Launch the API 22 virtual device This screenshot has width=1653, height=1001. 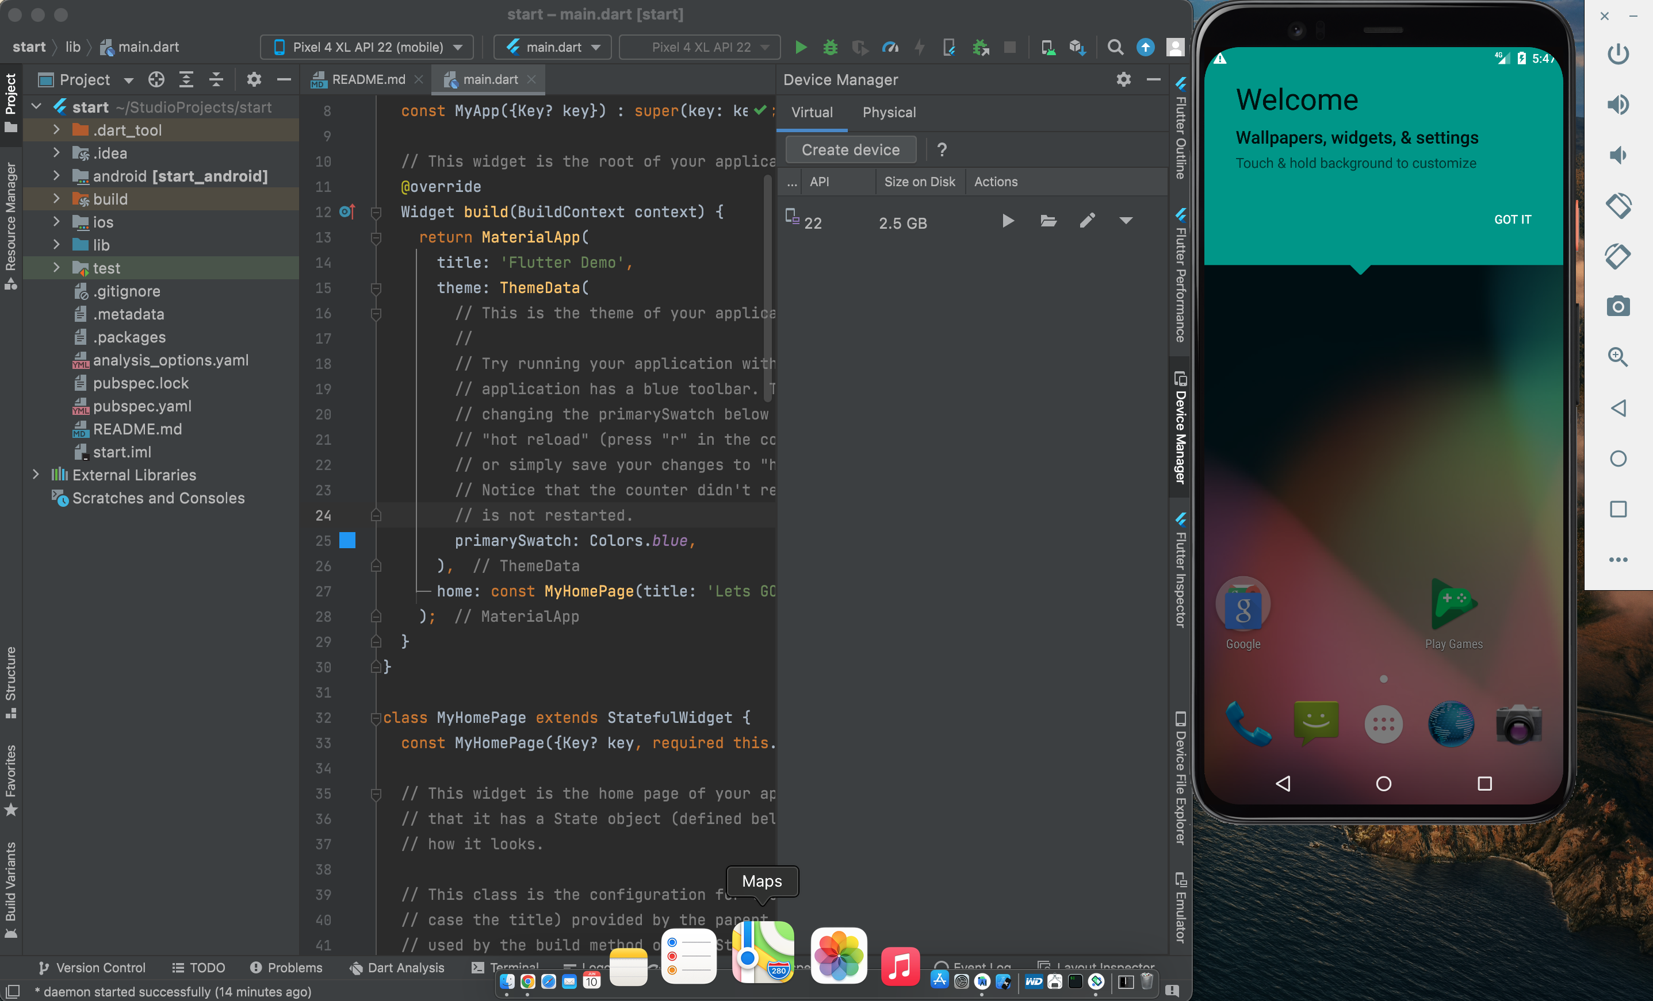tap(1008, 221)
